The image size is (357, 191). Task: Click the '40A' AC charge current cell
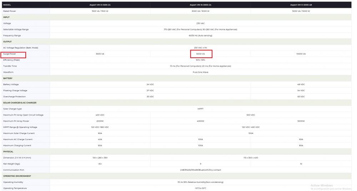(100, 139)
